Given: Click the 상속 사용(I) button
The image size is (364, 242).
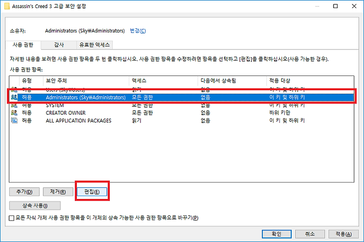Looking at the screenshot, I should [35, 206].
